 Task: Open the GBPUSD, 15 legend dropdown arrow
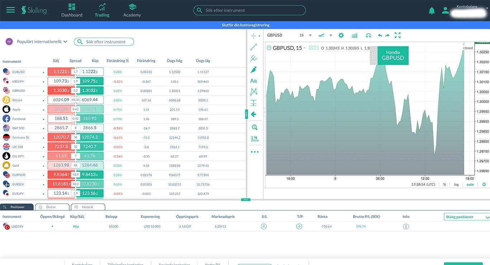[x=305, y=48]
